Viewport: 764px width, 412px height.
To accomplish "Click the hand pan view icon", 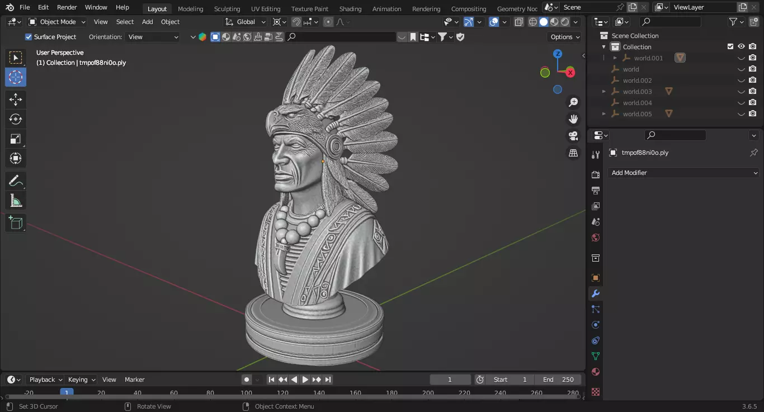I will pyautogui.click(x=573, y=119).
